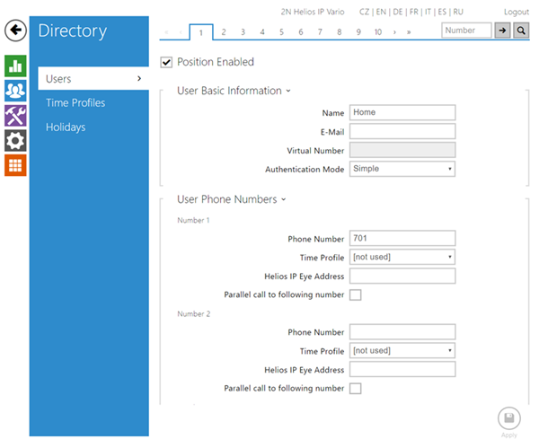Screen dimensions: 539x439
Task: Click the go arrow next to Number field
Action: pos(503,31)
